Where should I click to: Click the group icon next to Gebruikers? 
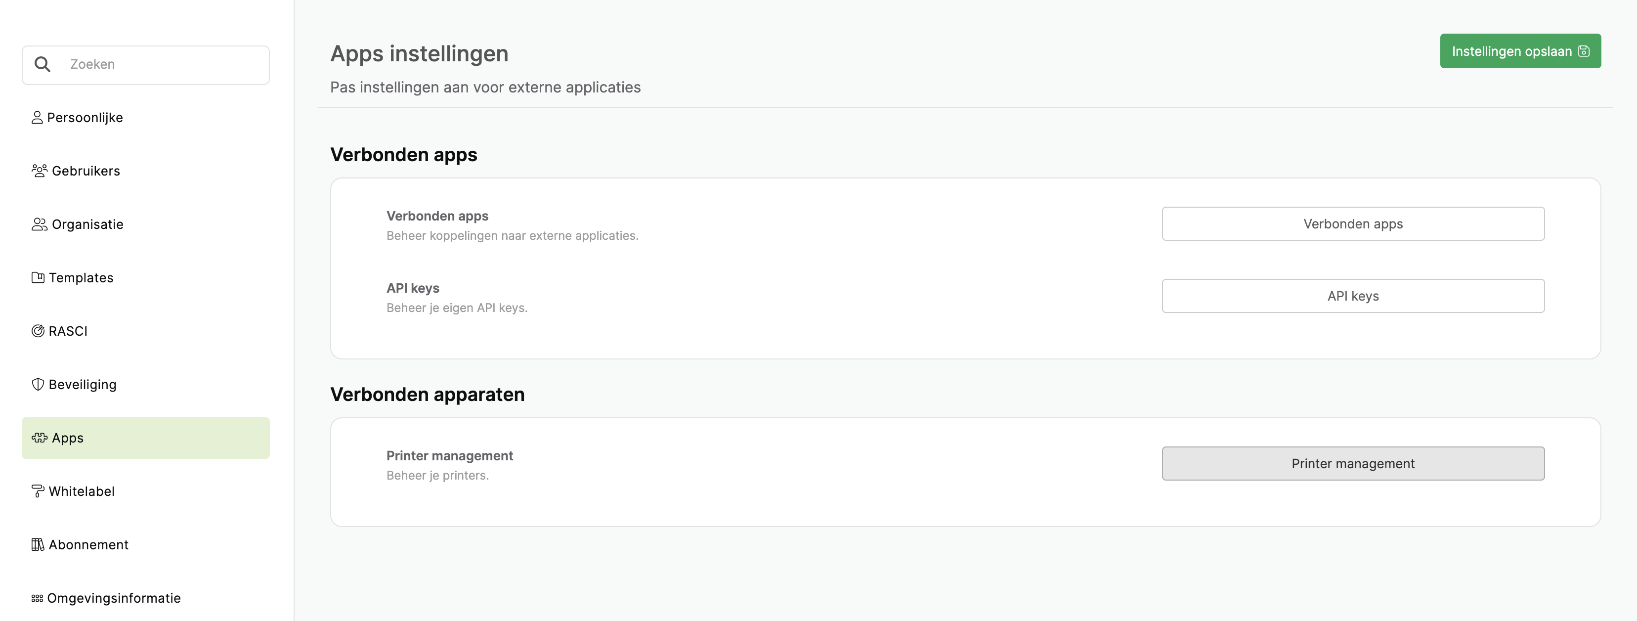(x=40, y=171)
